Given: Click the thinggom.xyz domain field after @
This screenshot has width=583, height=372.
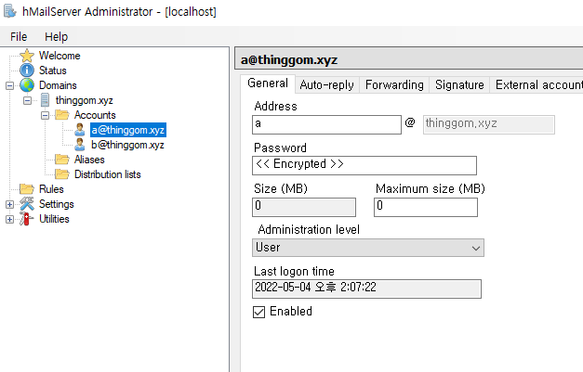Looking at the screenshot, I should click(489, 124).
